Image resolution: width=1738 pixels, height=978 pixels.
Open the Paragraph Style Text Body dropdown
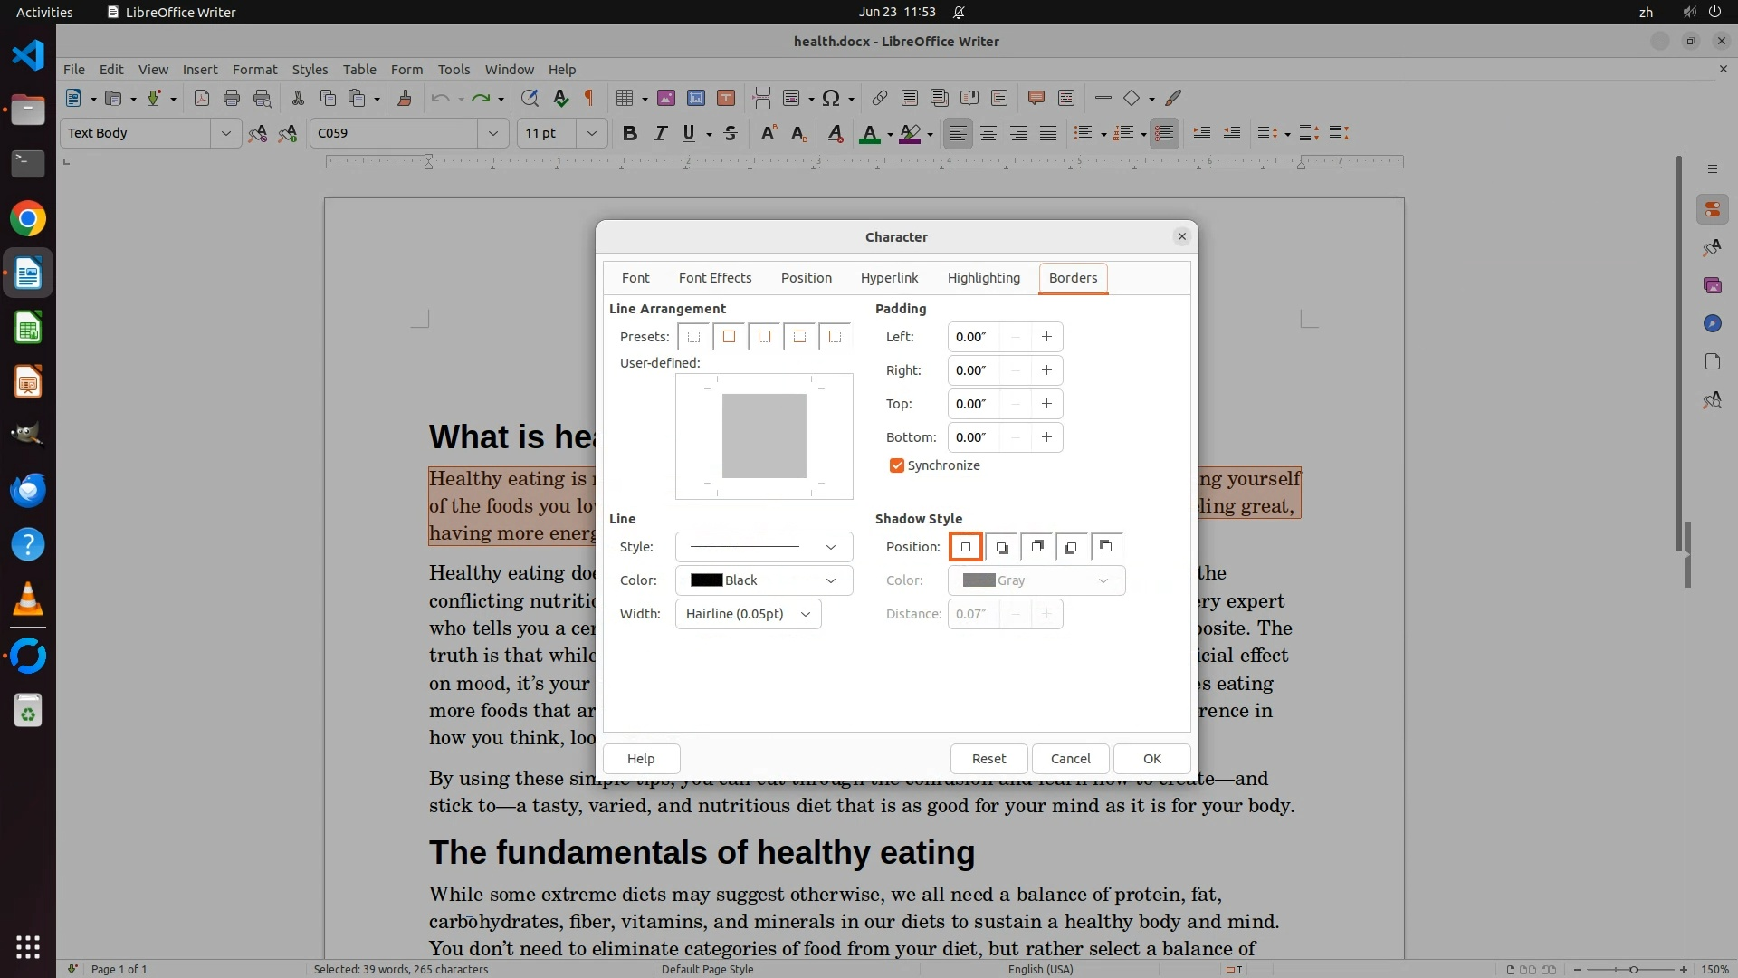point(225,133)
